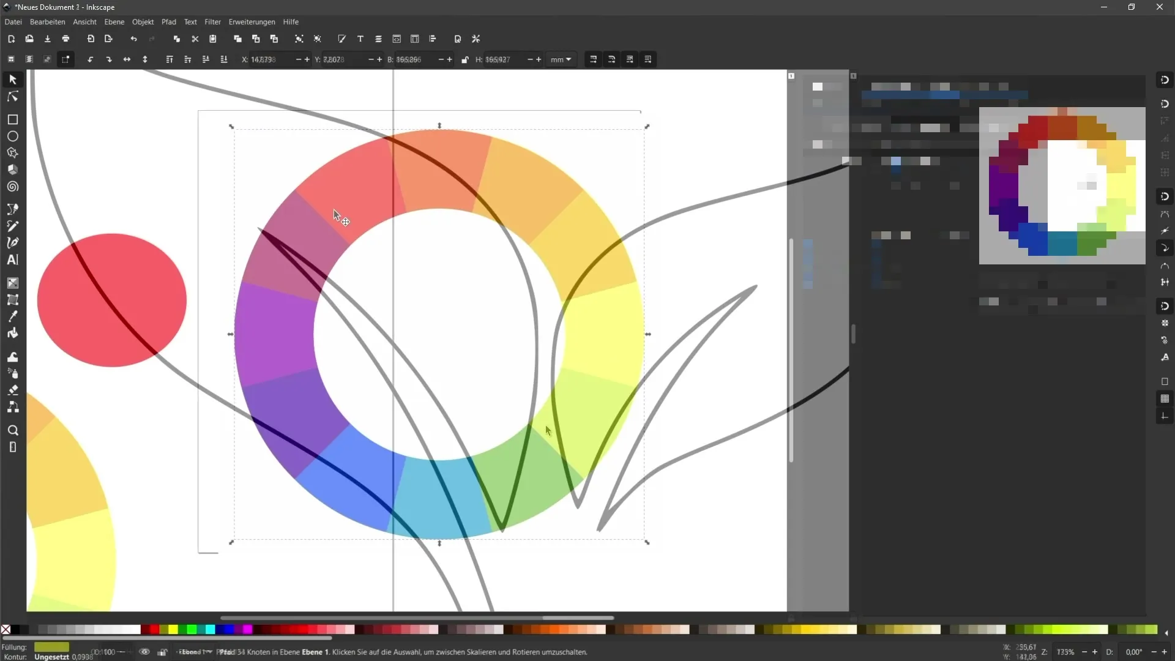1175x661 pixels.
Task: Click the Save document icon
Action: (48, 39)
